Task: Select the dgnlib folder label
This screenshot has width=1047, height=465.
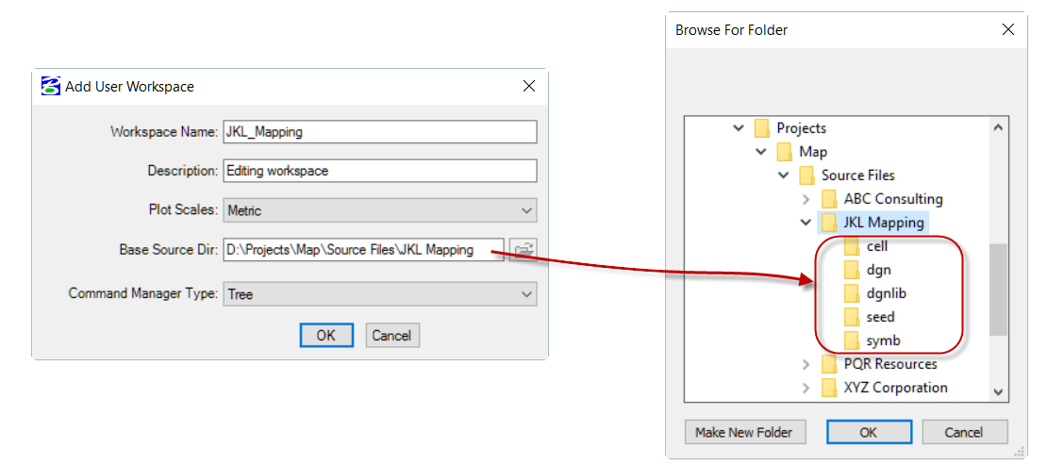Action: pyautogui.click(x=886, y=293)
